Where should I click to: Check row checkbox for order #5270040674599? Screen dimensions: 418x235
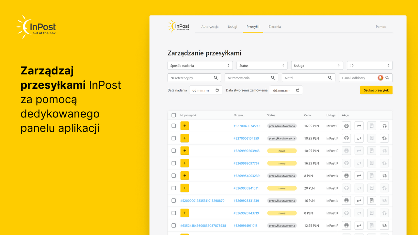click(174, 126)
